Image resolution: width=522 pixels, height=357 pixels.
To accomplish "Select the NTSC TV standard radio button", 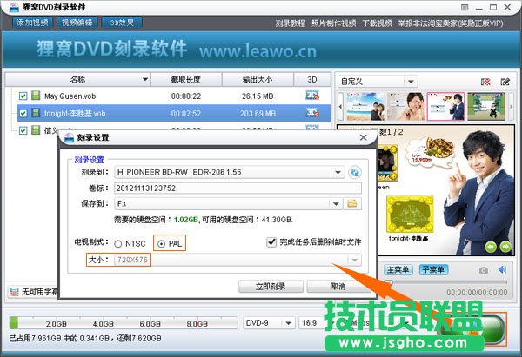I will pyautogui.click(x=117, y=242).
